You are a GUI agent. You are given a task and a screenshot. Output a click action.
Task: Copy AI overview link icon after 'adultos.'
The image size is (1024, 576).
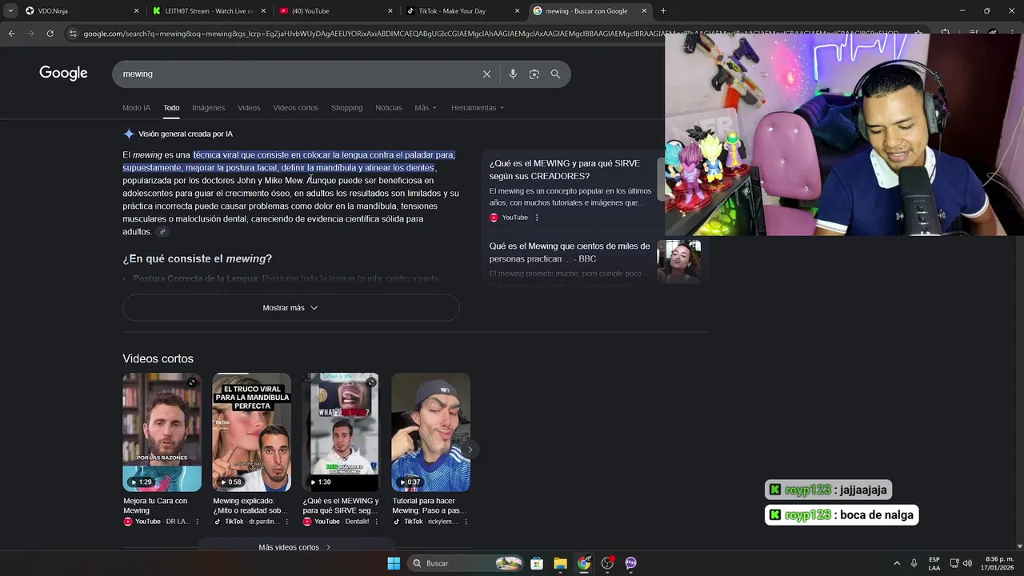162,232
